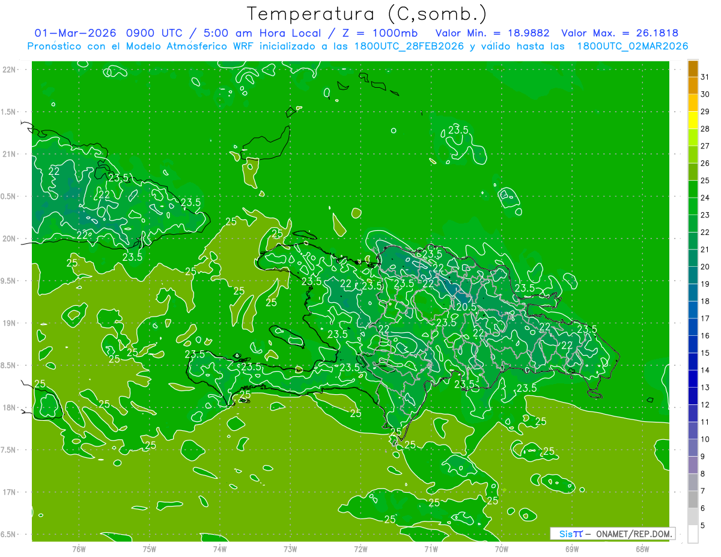721x557 pixels.
Task: Click the brown swatch between 30 and 31
Action: 693,86
